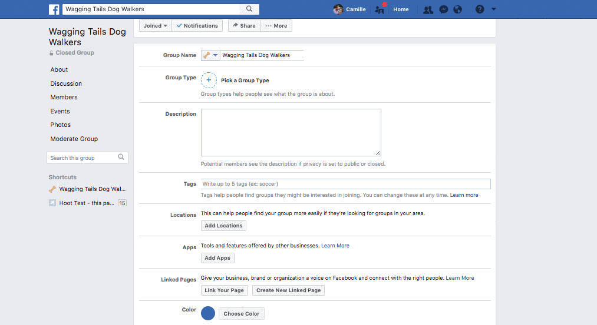Click the Wagging Tails Dog Walkers sidebar title
This screenshot has width=597, height=325.
87,37
